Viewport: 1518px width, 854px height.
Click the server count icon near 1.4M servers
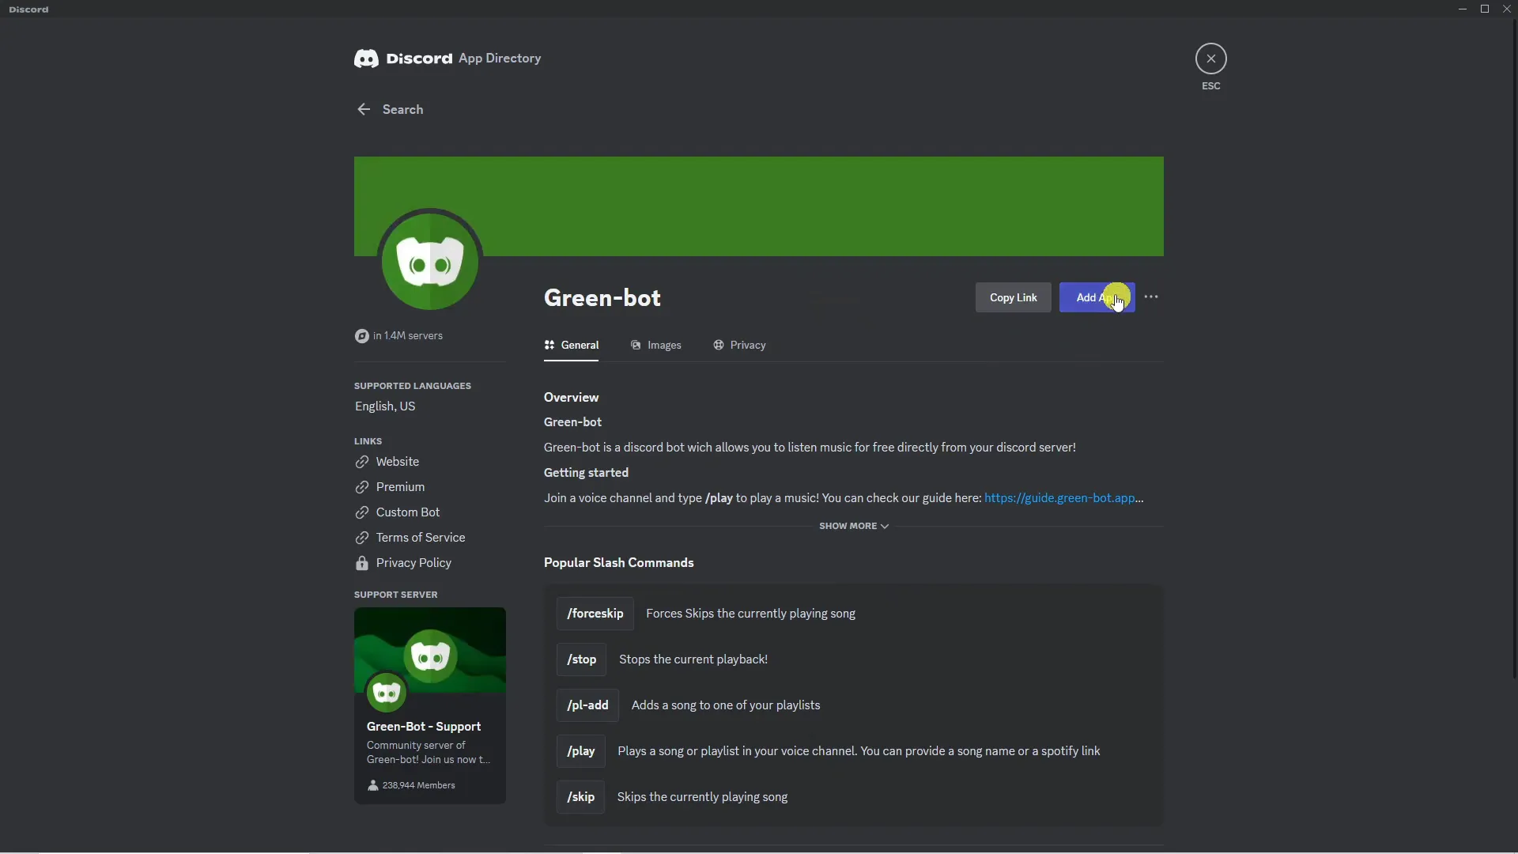point(361,336)
